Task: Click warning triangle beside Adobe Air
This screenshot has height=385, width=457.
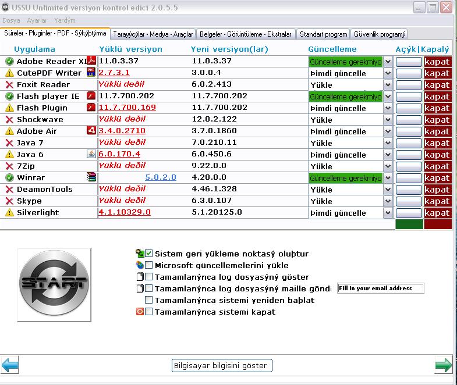Action: (10, 131)
